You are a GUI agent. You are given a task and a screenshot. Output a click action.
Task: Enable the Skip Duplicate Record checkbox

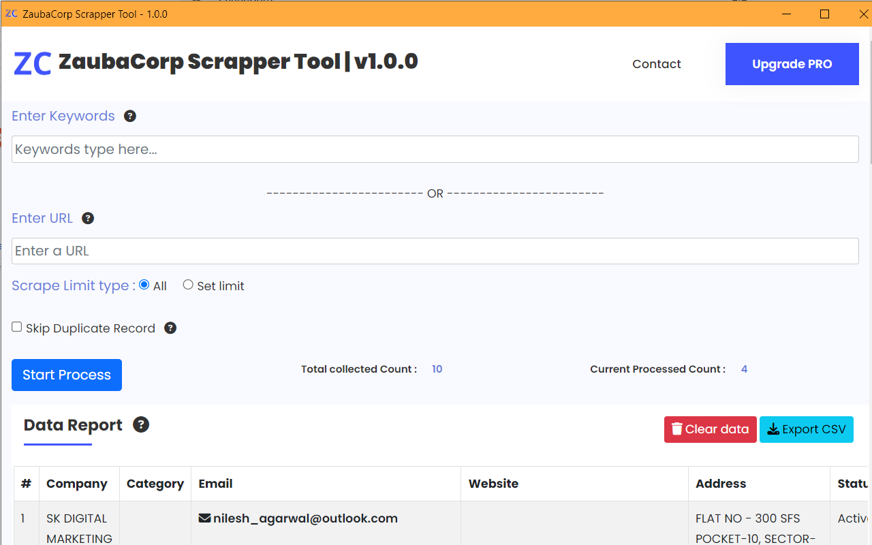click(x=16, y=327)
